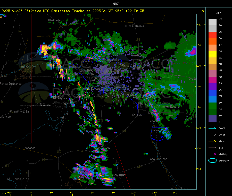Click the timestamp '2025/01/27 05:04:00 UTC' header

[x=26, y=11]
